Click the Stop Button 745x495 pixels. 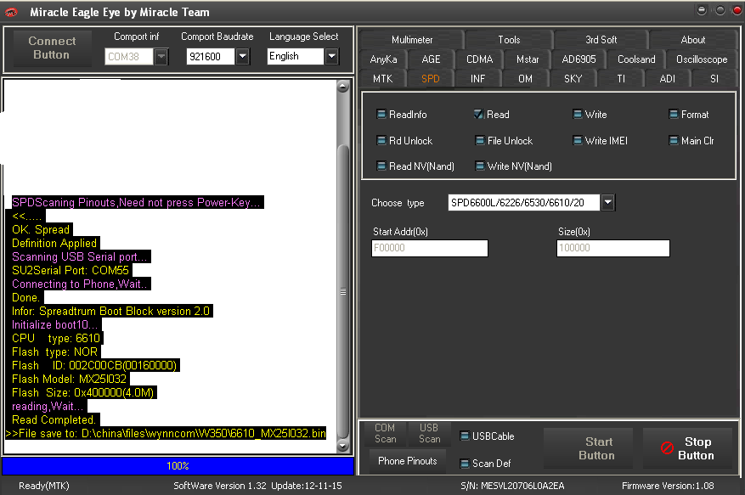pyautogui.click(x=687, y=448)
